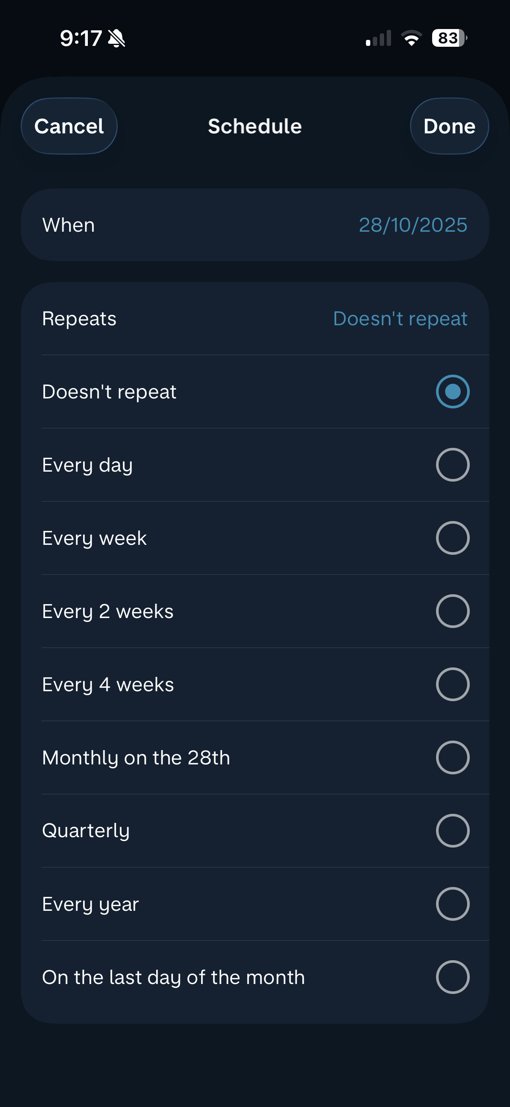This screenshot has width=510, height=1107.
Task: Pick the last day of month radio
Action: [452, 977]
